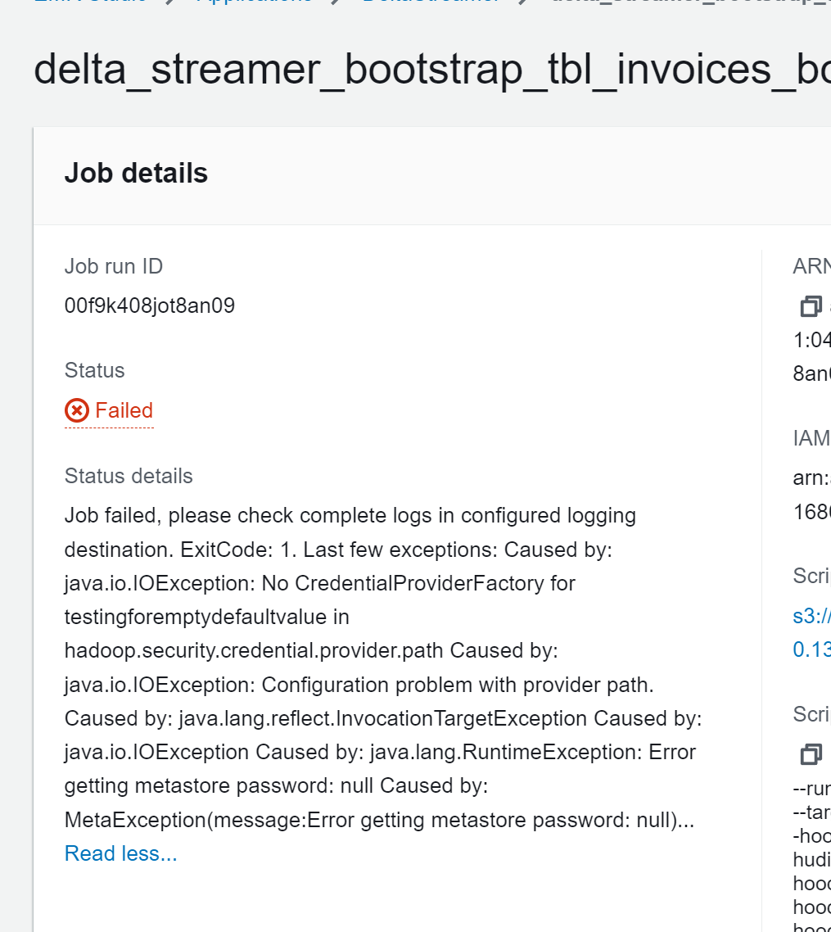Click the delta_streamer_bootstrap_tbl_invoices page title
Image resolution: width=831 pixels, height=932 pixels.
[x=431, y=70]
